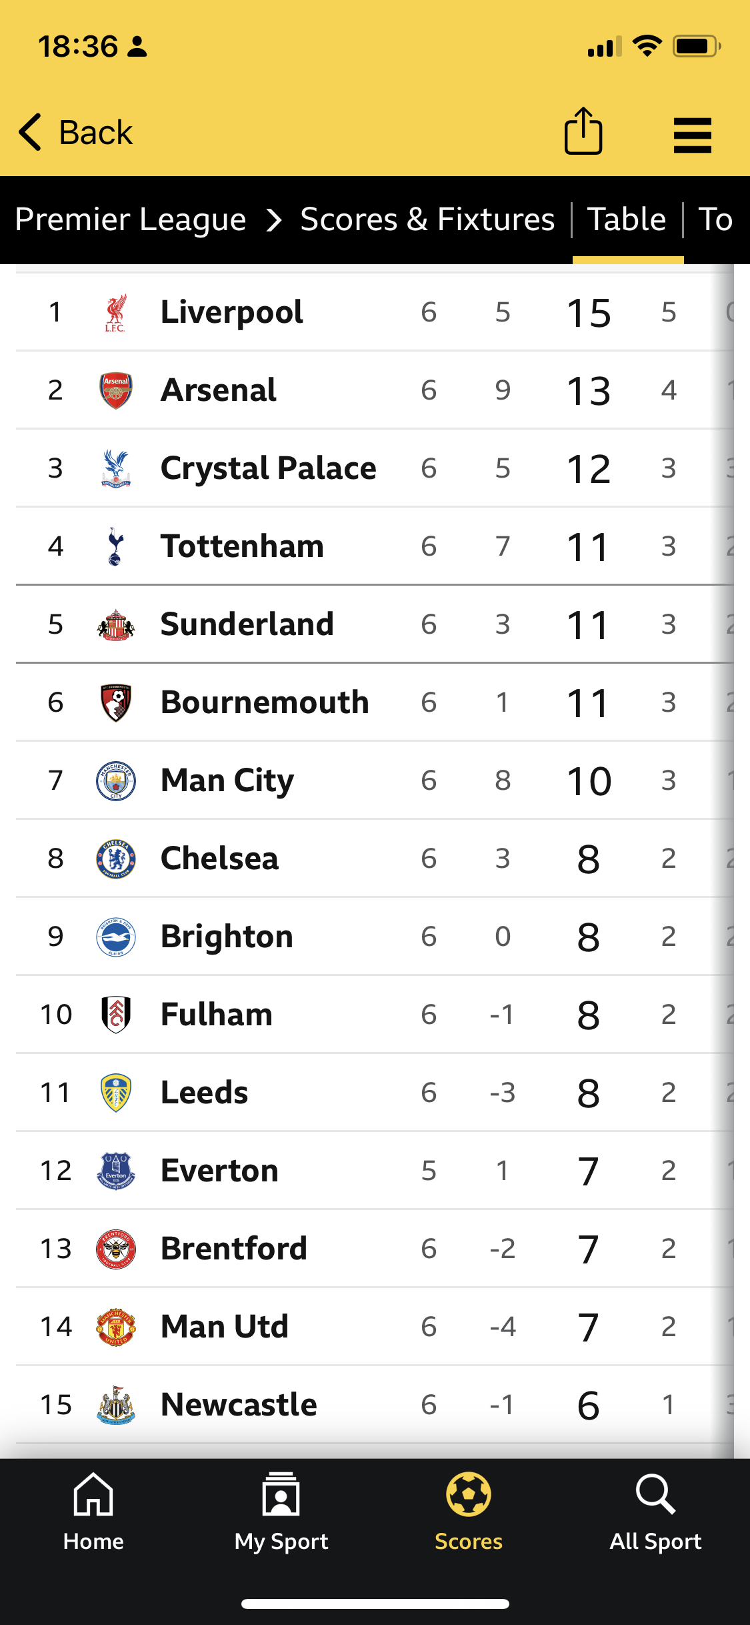Tap the Liverpool club crest
Screen dimensions: 750x1625
pos(115,313)
